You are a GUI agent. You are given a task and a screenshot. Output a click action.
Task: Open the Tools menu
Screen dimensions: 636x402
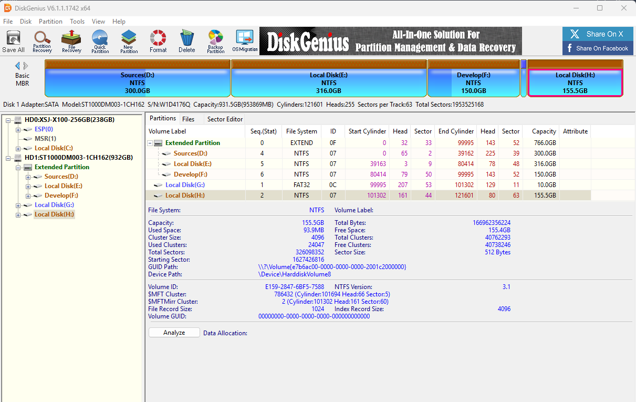click(x=77, y=22)
